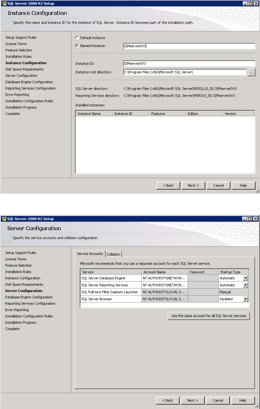
Task: Click Account Name cell for SQL Server Database Engine
Action: coord(165,278)
